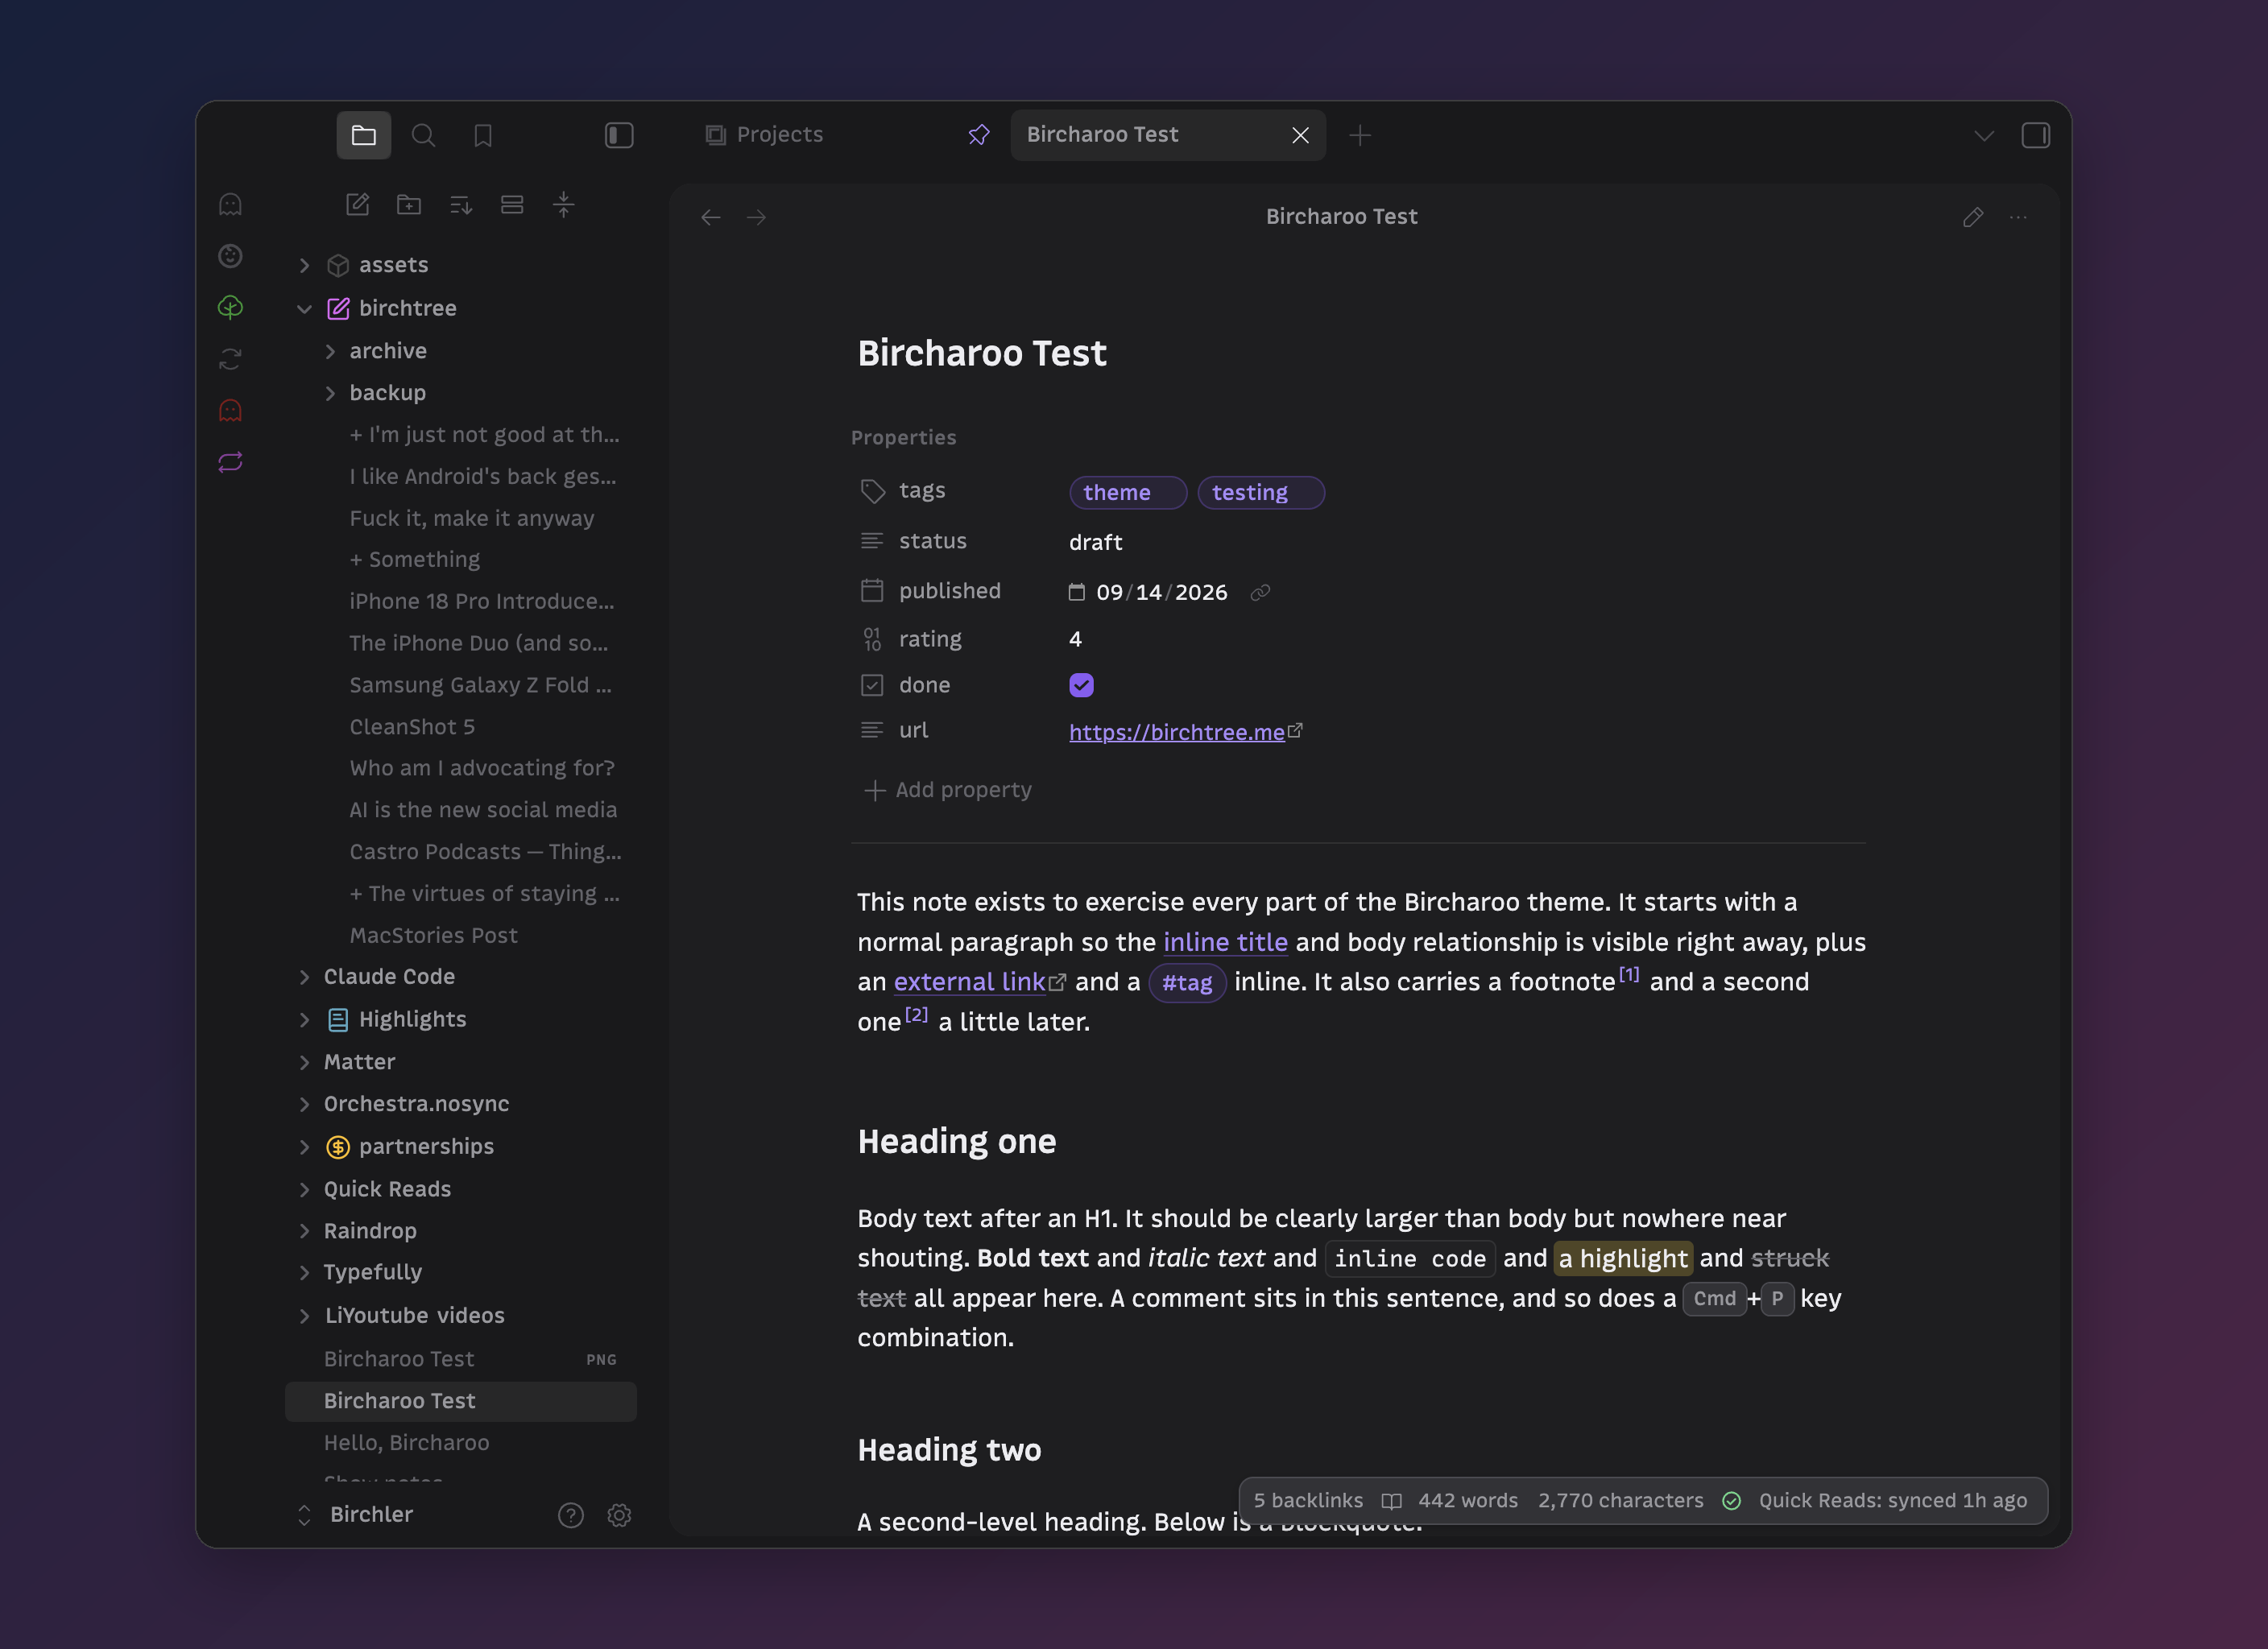Uncheck the done property checkbox
This screenshot has height=1649, width=2268.
(x=1081, y=685)
